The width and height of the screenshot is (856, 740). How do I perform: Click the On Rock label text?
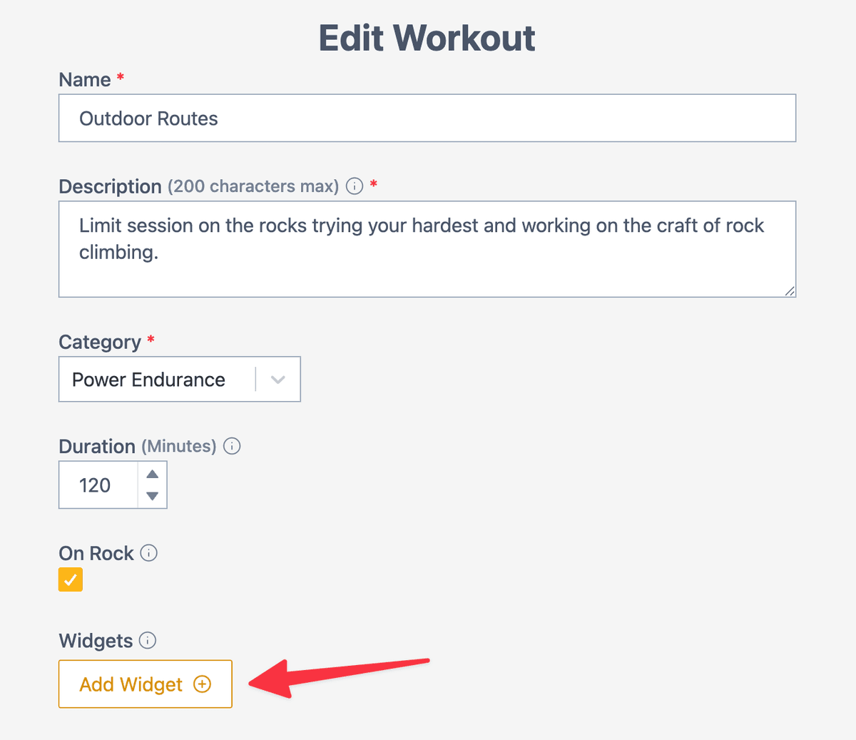coord(96,553)
